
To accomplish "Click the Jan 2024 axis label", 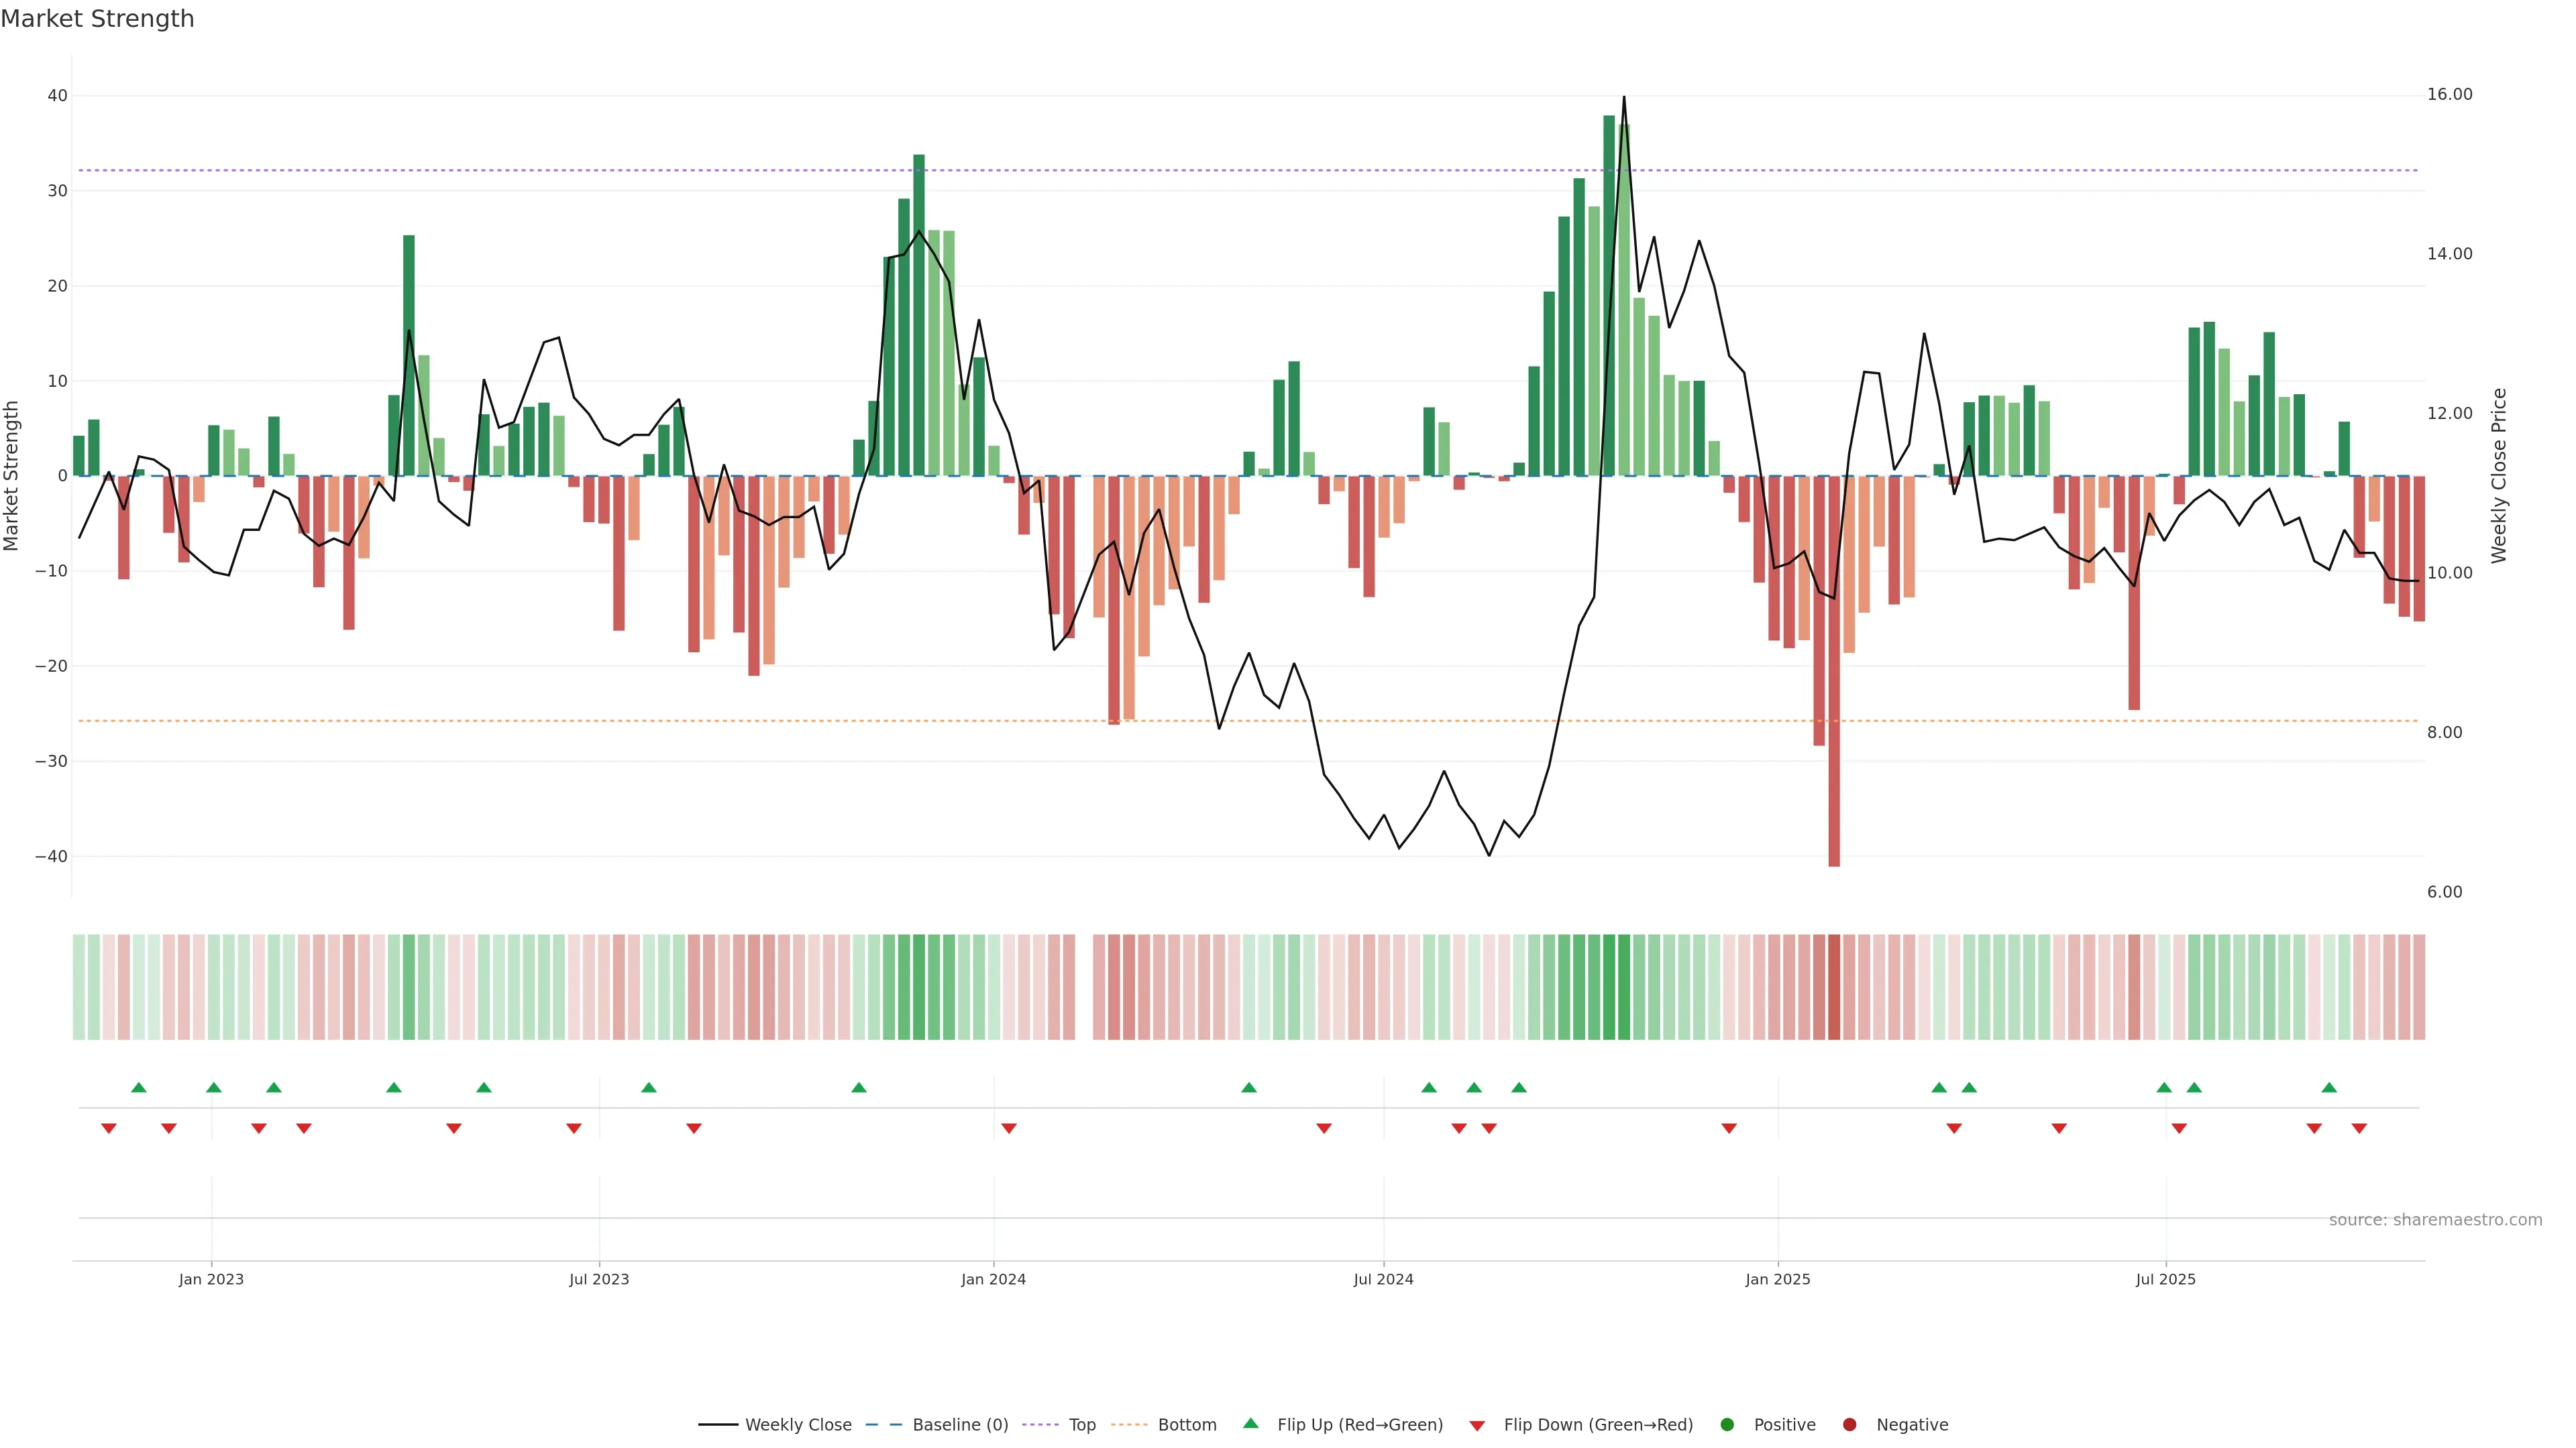I will (x=993, y=1279).
